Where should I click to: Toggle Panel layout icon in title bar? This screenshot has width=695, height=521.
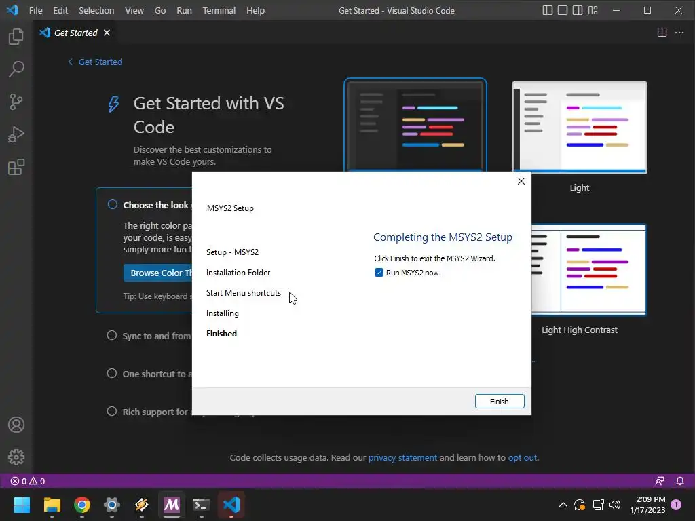click(563, 10)
